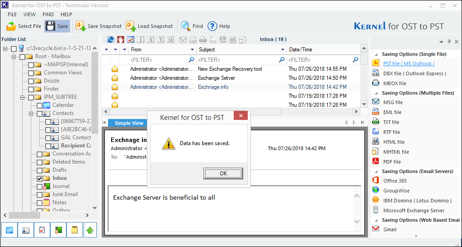Tick the Root - Mailbox checkbox
The width and height of the screenshot is (462, 247).
23,57
